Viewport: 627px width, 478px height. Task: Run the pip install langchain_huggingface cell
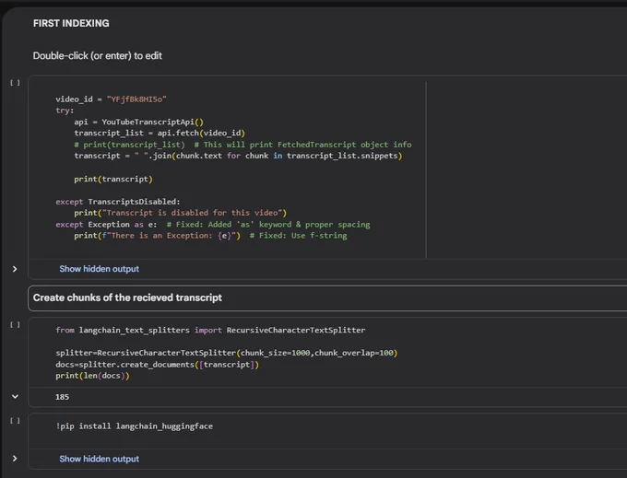click(x=15, y=421)
